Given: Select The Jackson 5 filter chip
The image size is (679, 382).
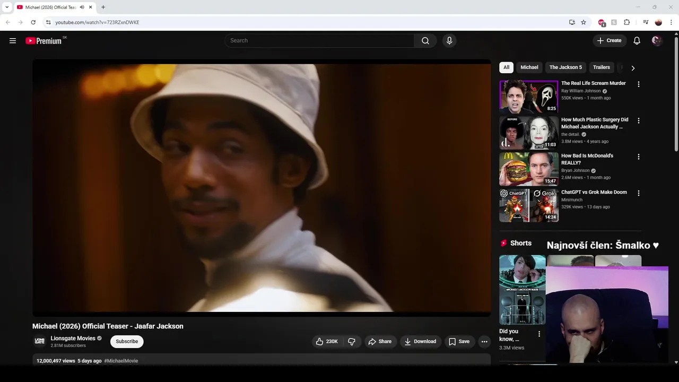Looking at the screenshot, I should click(x=565, y=67).
